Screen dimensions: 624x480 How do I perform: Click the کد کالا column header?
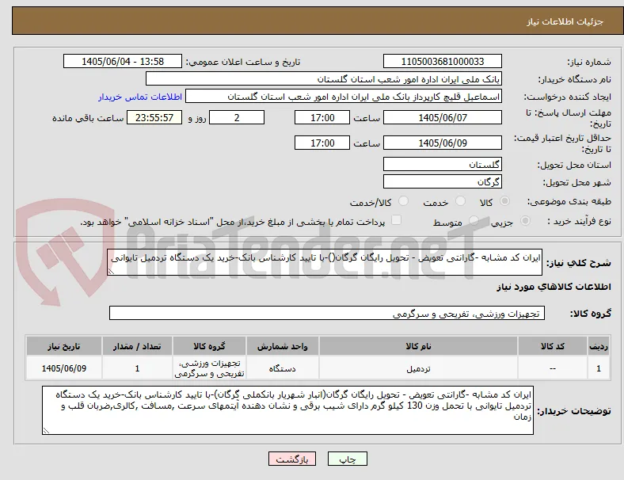click(x=553, y=346)
